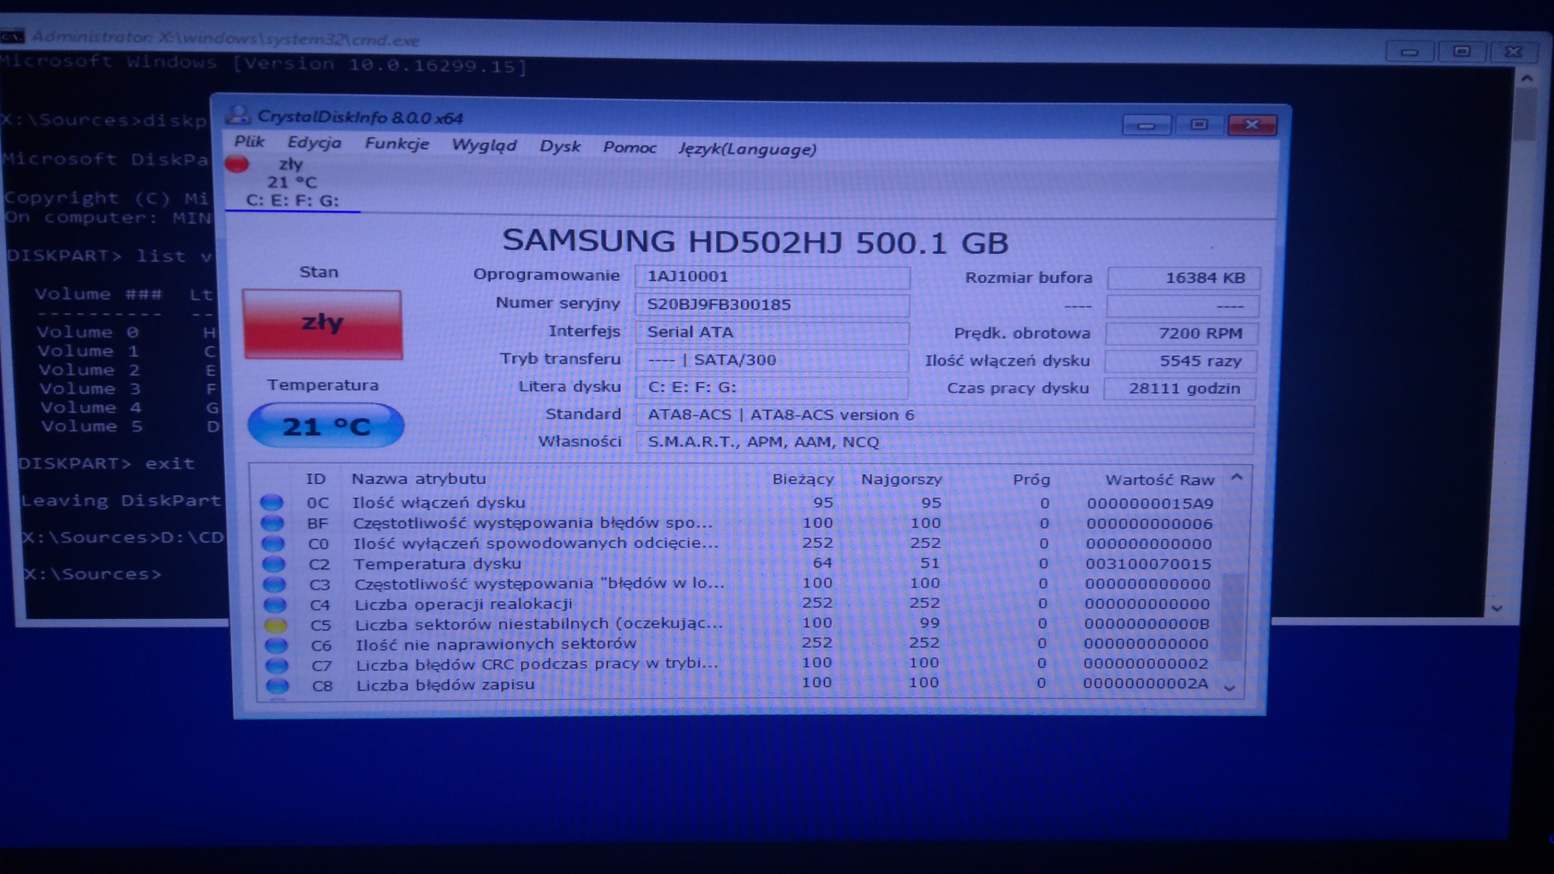This screenshot has width=1554, height=874.
Task: Click the Własności field with S.M.A.R.T.
Action: tap(945, 443)
